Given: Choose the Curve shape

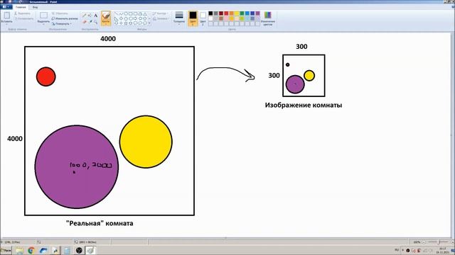Looking at the screenshot, I should (121, 13).
